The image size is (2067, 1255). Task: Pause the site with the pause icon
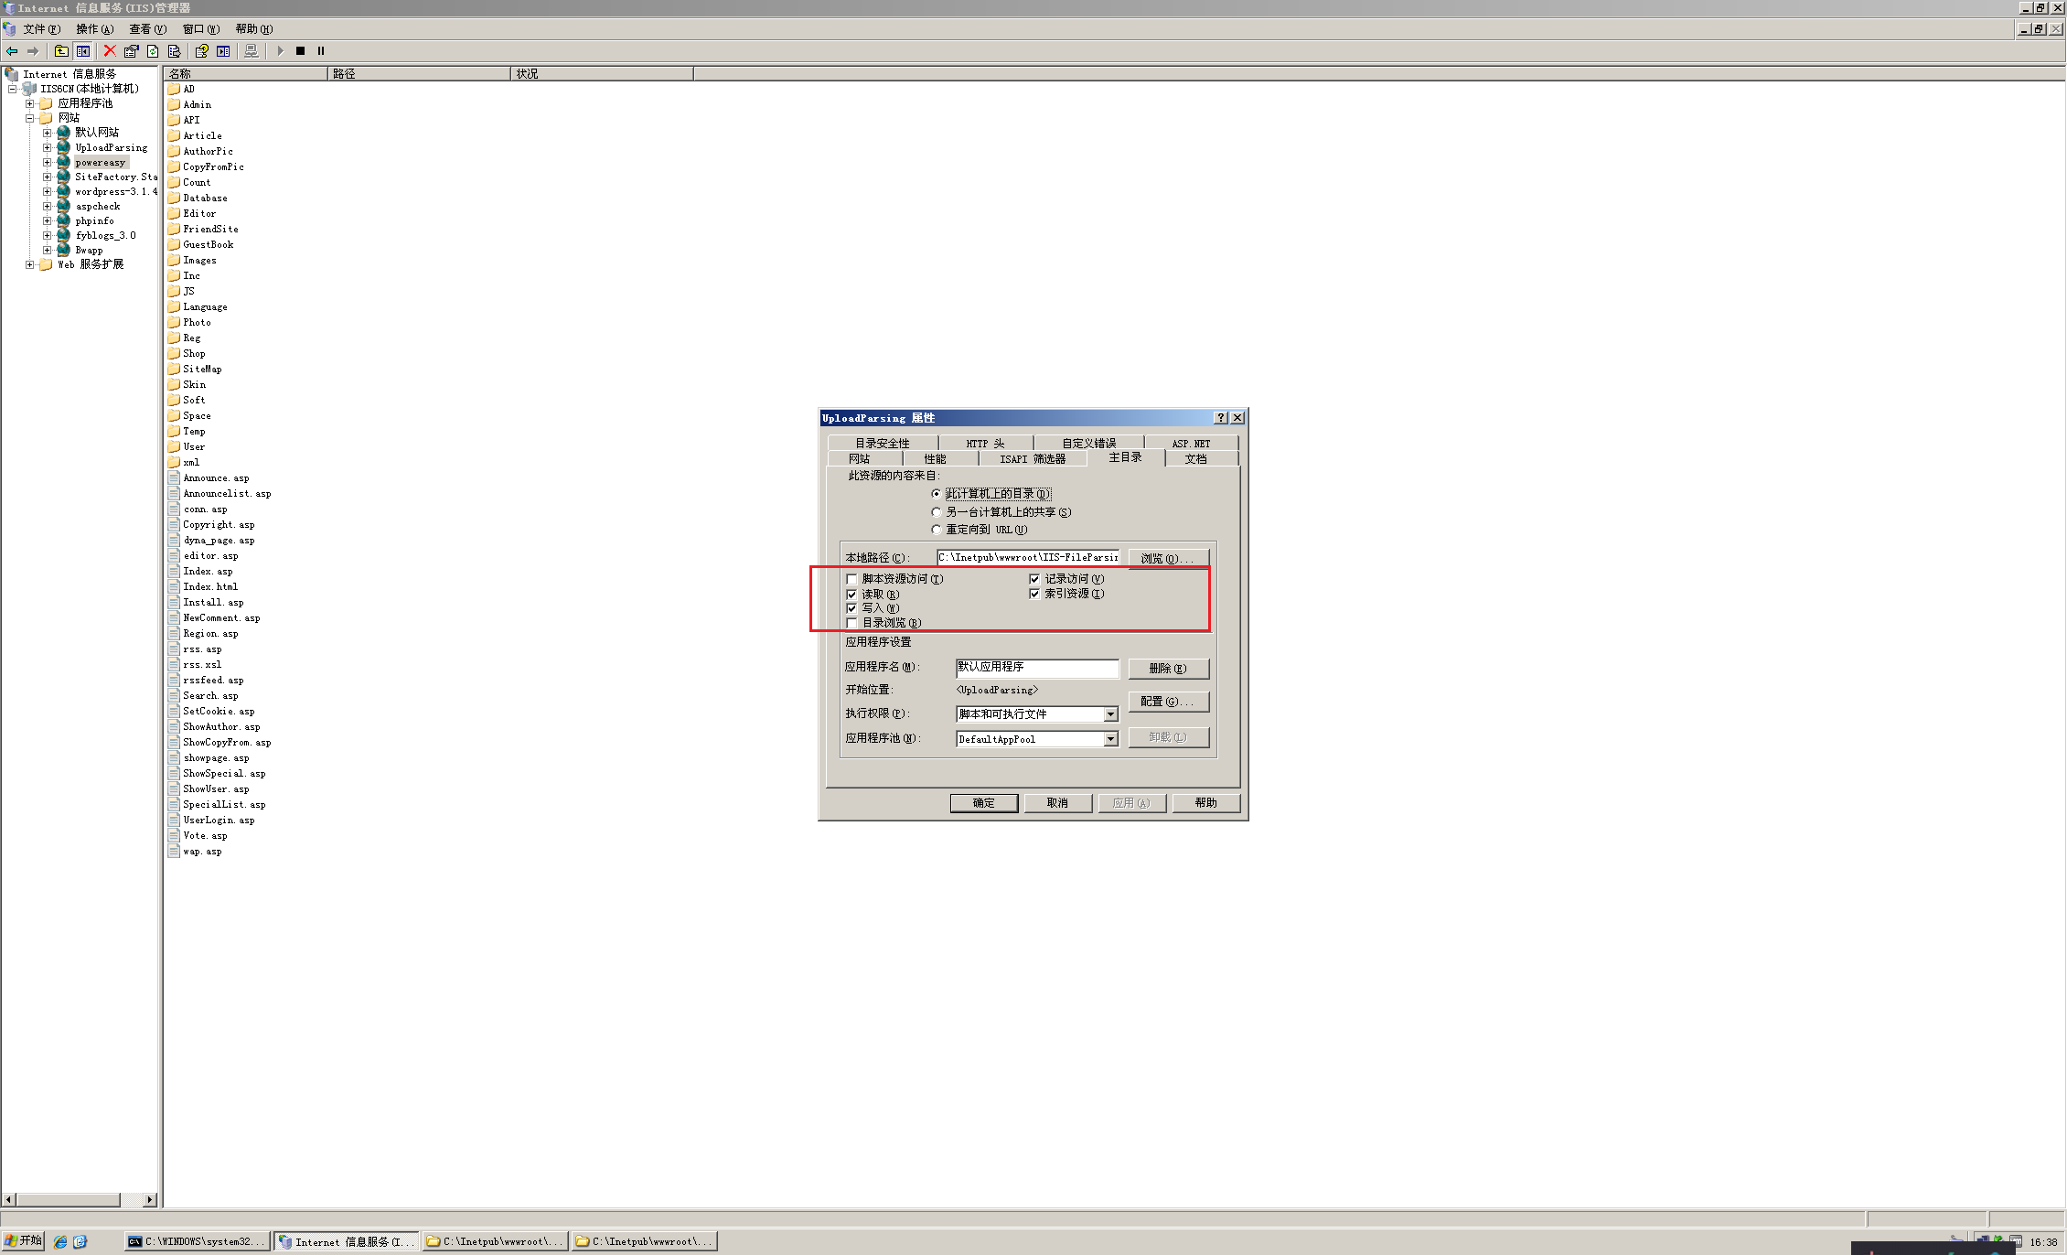point(321,51)
